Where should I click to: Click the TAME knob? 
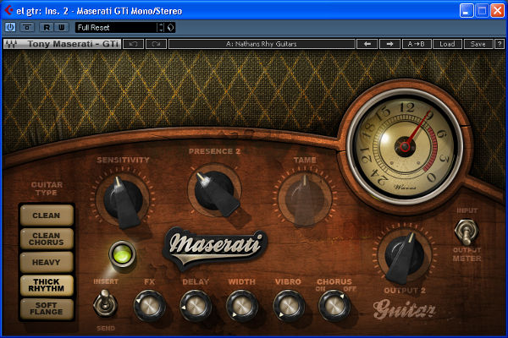pos(305,199)
